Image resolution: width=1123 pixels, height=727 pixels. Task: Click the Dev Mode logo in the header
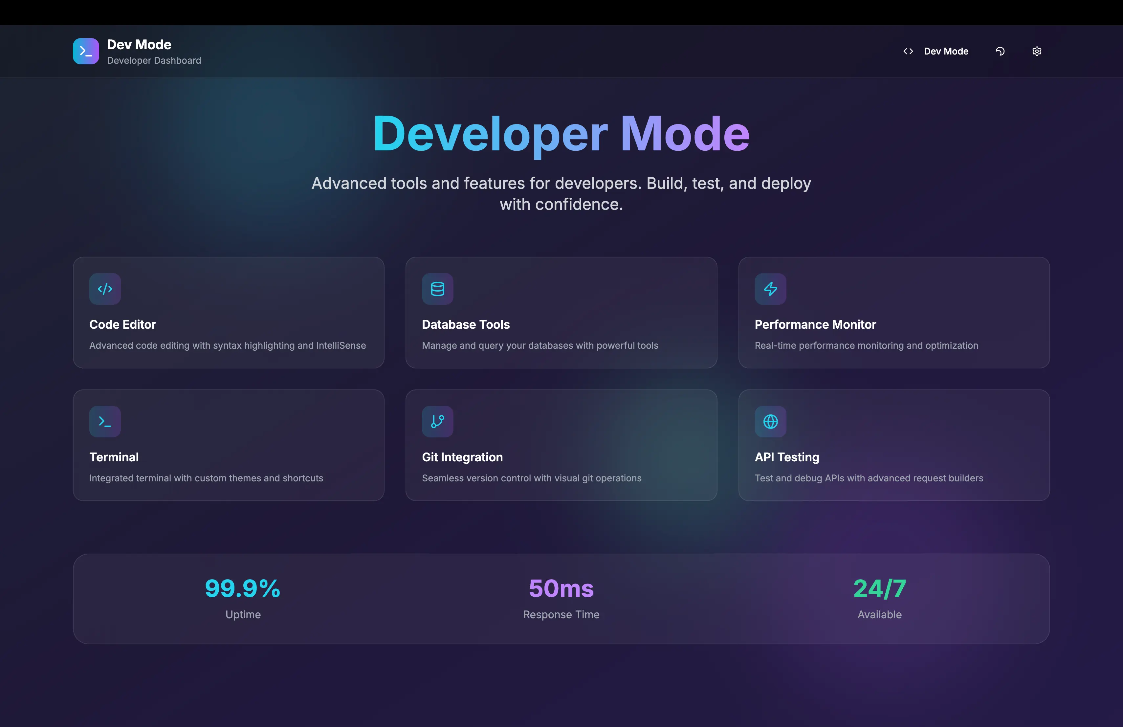pos(86,51)
